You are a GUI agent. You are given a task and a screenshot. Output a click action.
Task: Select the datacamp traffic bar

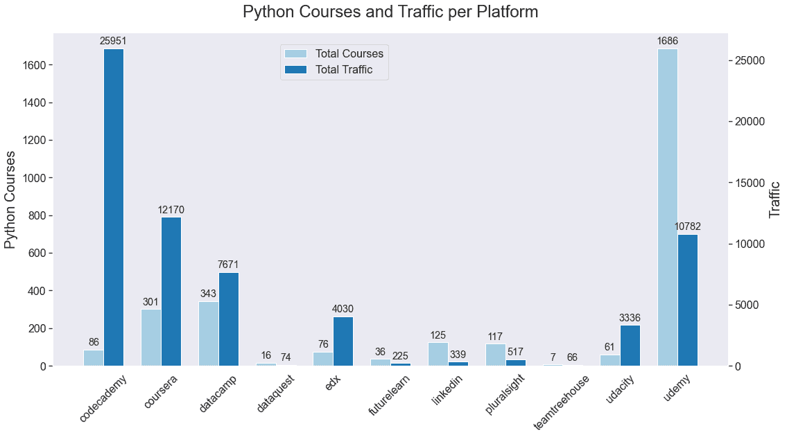click(x=228, y=319)
